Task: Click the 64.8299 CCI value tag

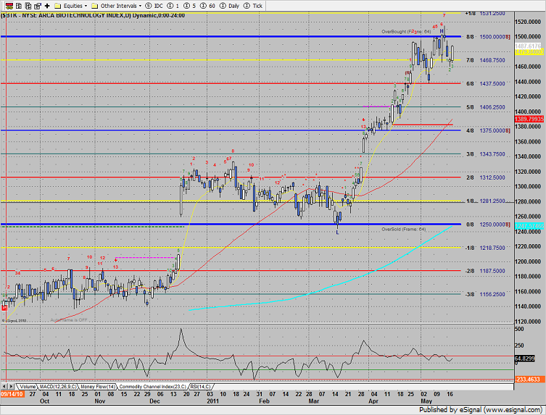Action: 524,359
